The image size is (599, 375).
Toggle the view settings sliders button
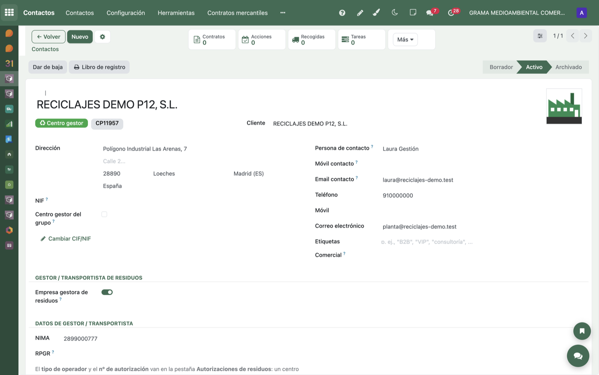(x=540, y=36)
